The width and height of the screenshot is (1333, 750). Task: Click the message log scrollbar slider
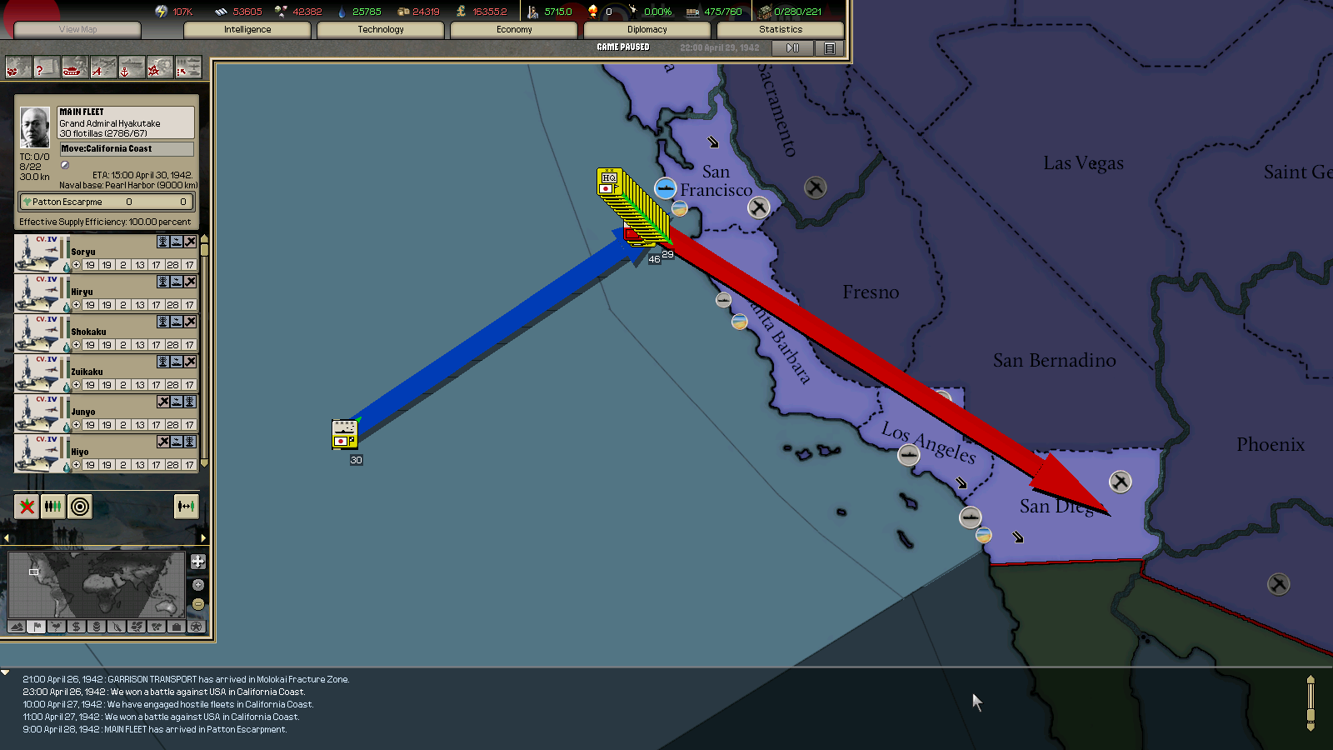pos(1311,702)
